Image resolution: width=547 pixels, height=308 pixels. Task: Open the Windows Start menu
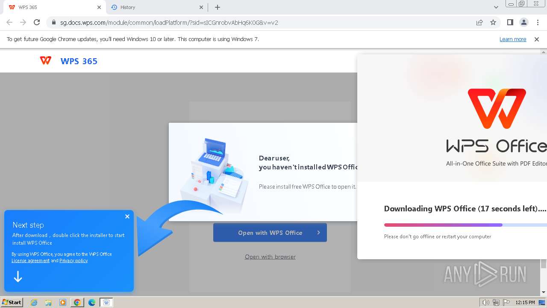12,302
